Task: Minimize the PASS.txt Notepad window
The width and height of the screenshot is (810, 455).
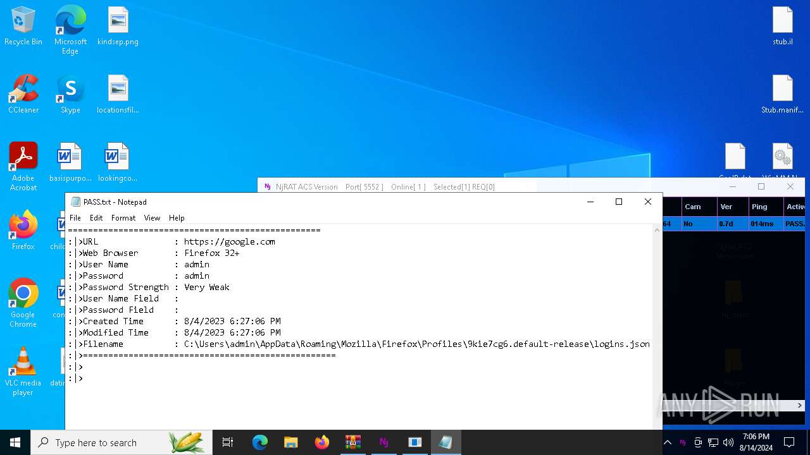Action: pos(590,202)
